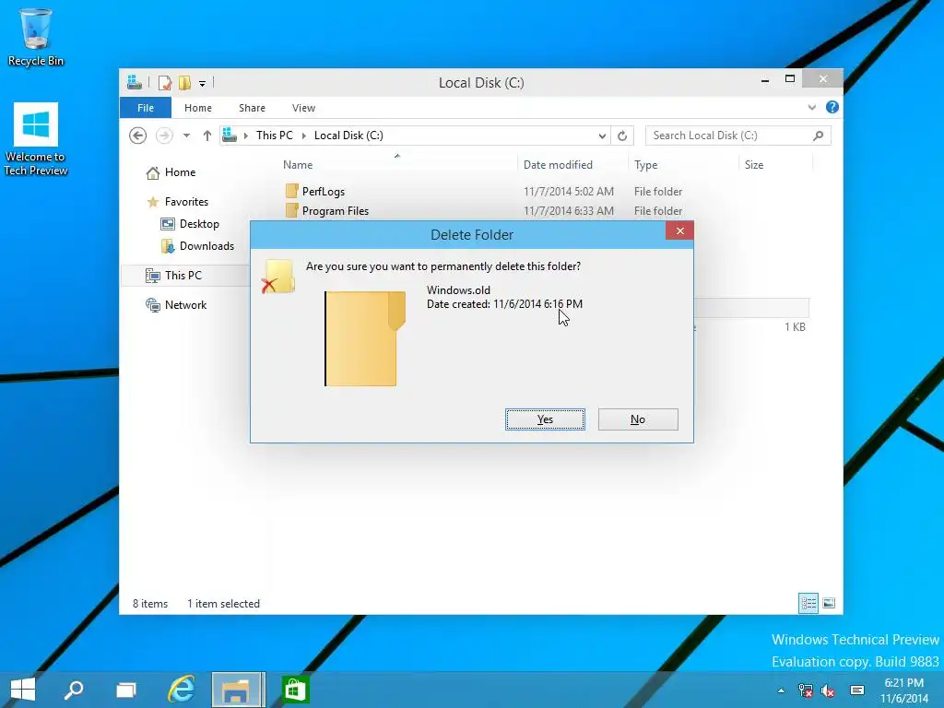Viewport: 944px width, 708px height.
Task: Sort by Date modified column header
Action: pyautogui.click(x=558, y=165)
